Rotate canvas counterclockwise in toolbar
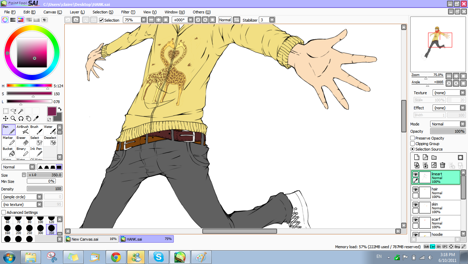This screenshot has height=264, width=468. click(198, 20)
